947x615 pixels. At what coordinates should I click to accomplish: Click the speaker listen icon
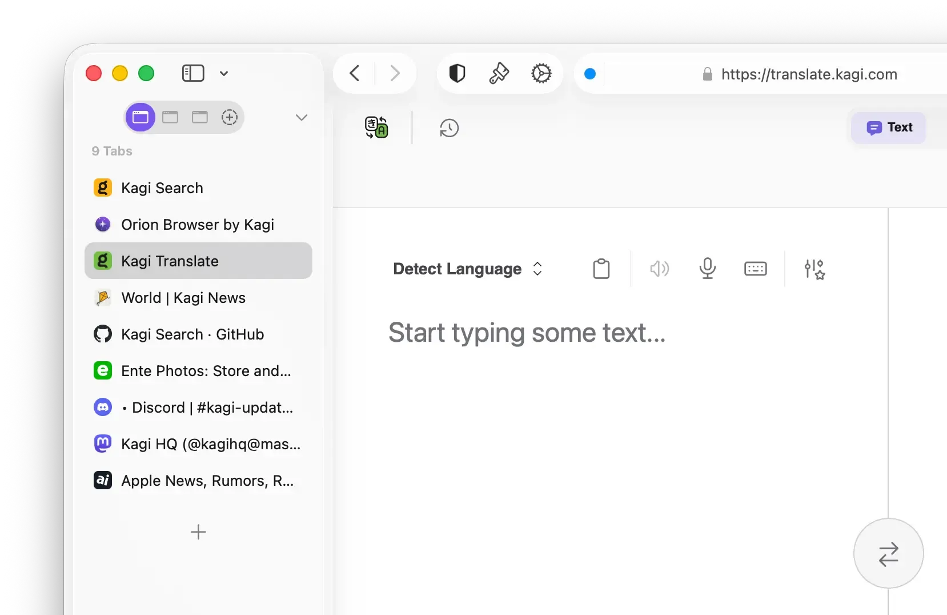click(x=660, y=269)
